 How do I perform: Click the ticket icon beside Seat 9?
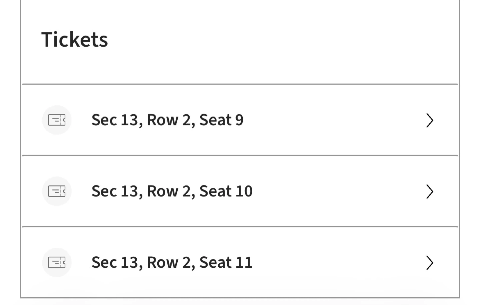click(57, 120)
